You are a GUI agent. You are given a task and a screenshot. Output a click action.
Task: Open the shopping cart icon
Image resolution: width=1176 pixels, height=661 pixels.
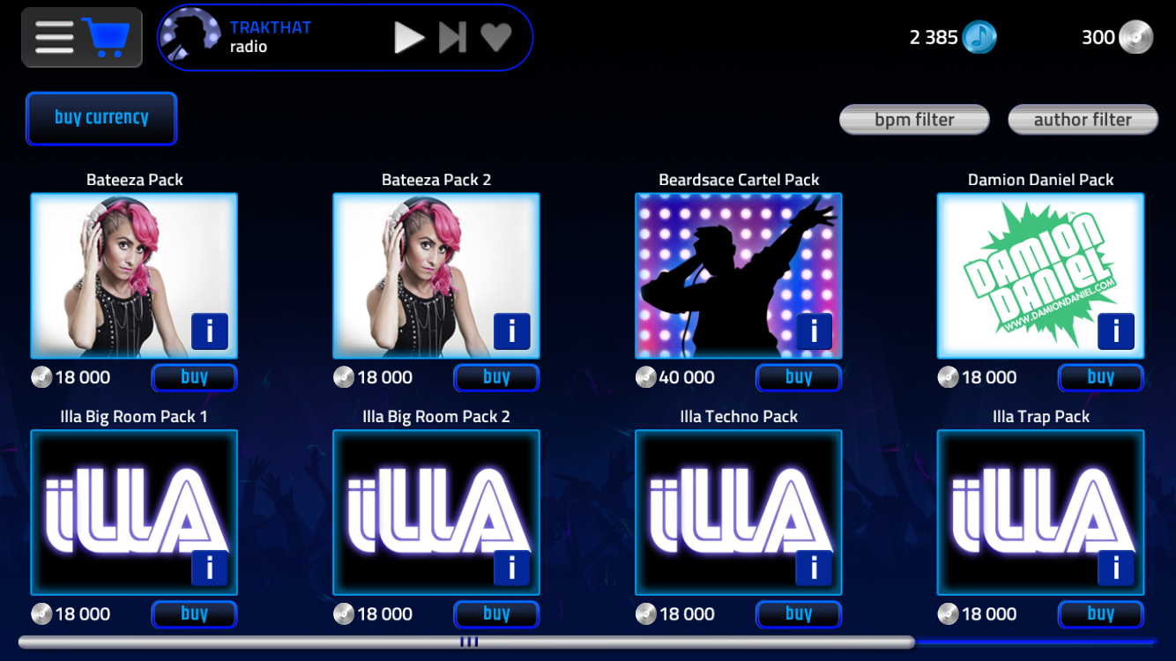[107, 37]
